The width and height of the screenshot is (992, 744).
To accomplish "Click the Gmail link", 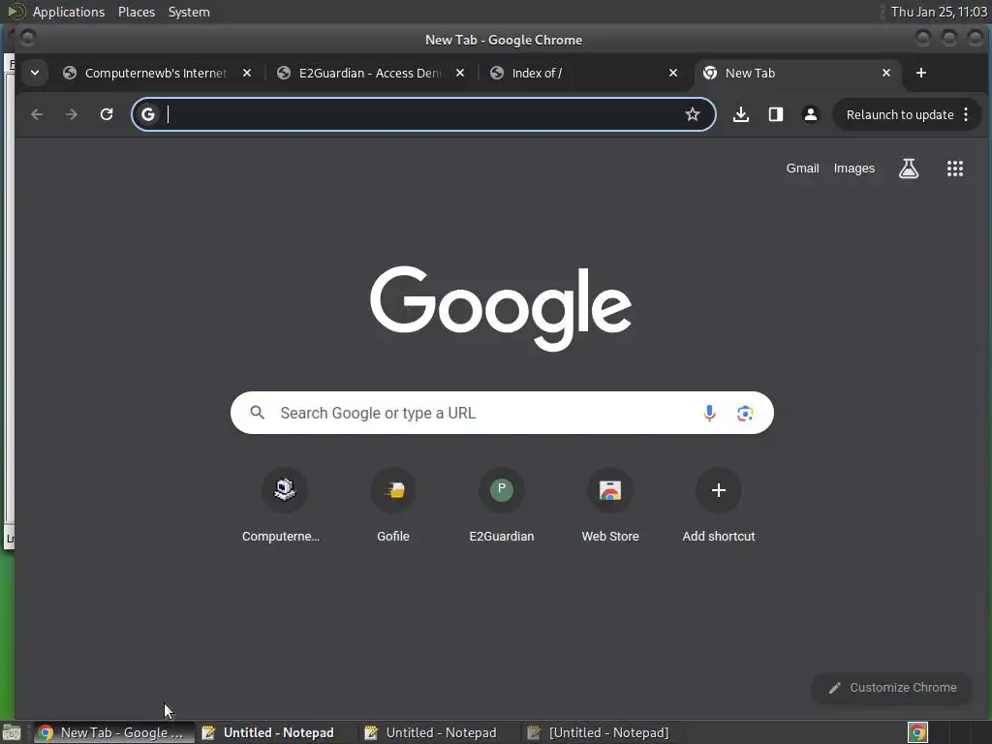I will click(x=802, y=169).
